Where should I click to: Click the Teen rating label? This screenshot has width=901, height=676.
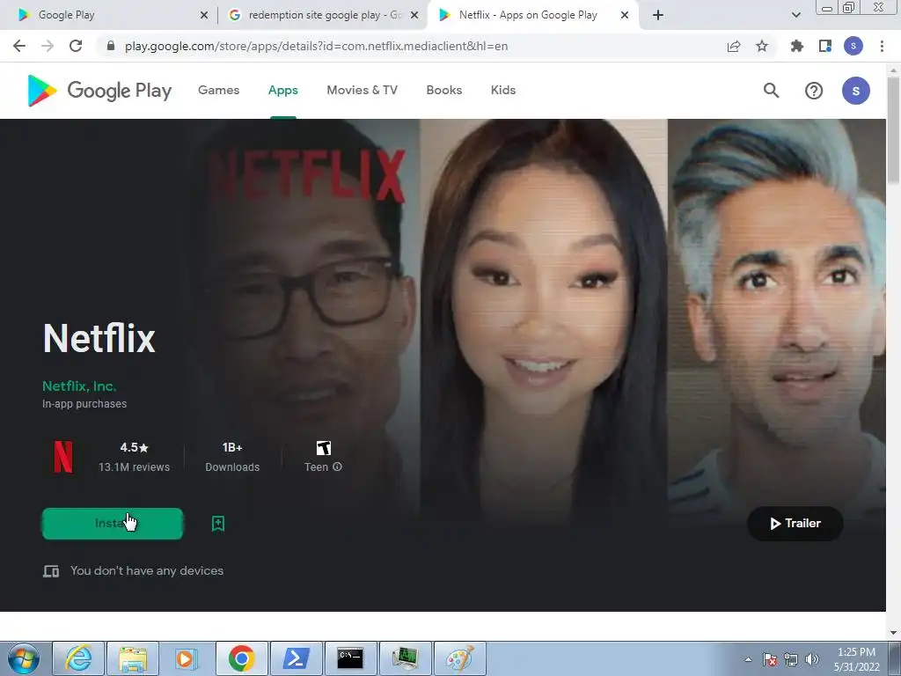coord(316,467)
